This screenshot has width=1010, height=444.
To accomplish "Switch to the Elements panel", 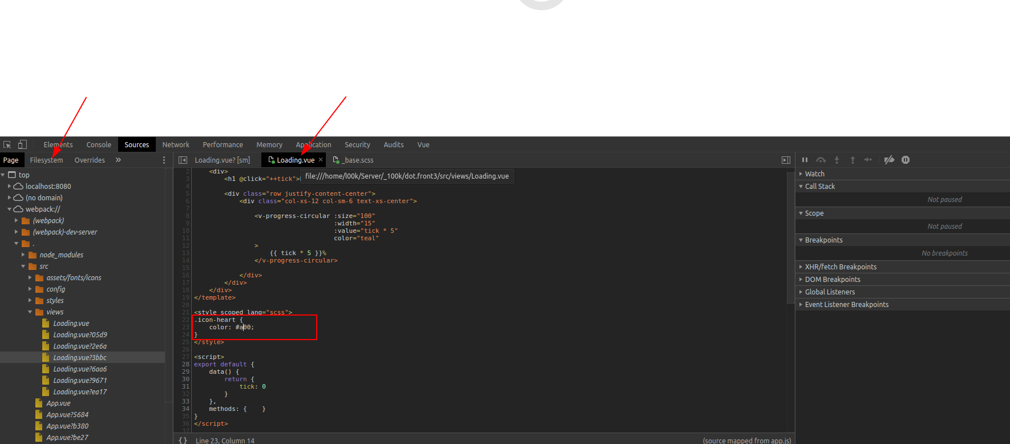I will pyautogui.click(x=58, y=145).
